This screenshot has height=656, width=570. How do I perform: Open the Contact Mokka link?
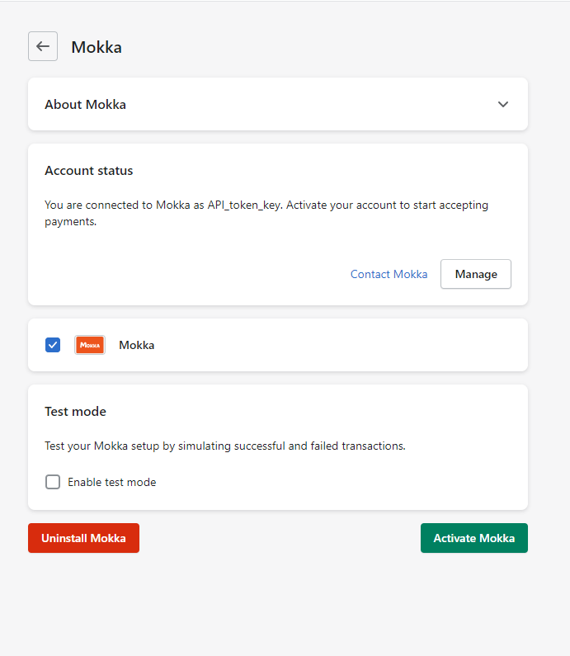[x=389, y=274]
